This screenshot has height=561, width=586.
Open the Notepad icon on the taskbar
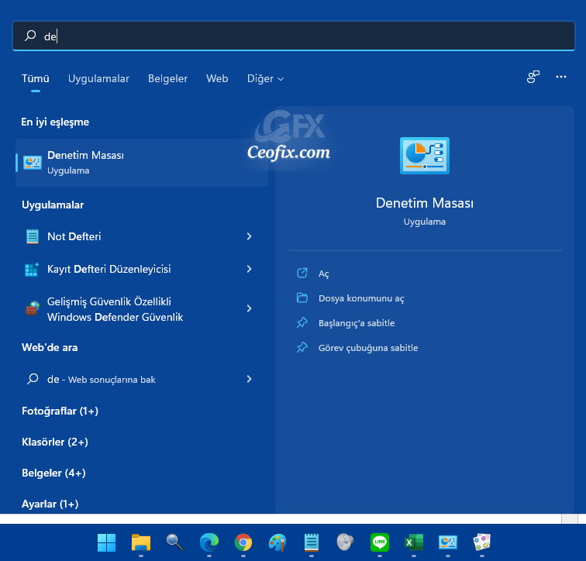pyautogui.click(x=312, y=542)
